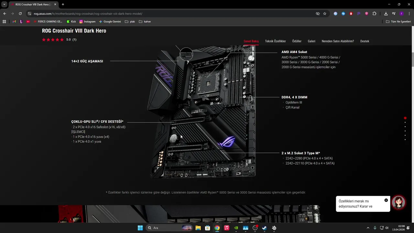
Task: Click the system tray volume icon
Action: point(387,228)
